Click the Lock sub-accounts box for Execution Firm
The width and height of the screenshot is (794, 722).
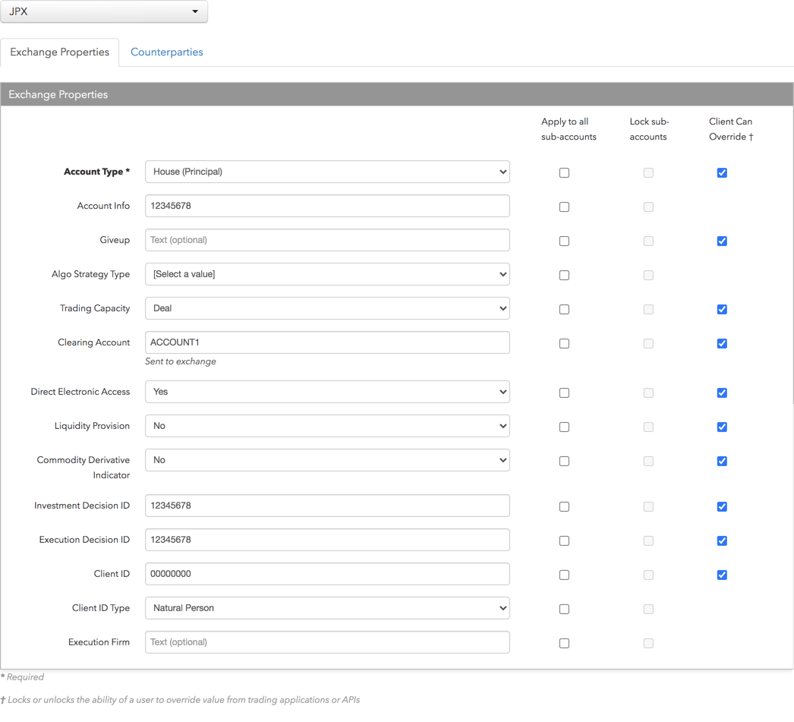(x=648, y=643)
